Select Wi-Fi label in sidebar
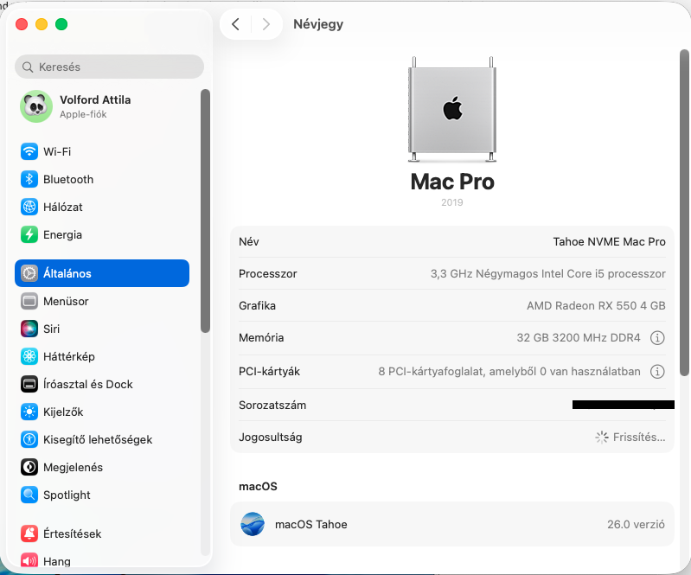The height and width of the screenshot is (575, 691). click(x=57, y=151)
